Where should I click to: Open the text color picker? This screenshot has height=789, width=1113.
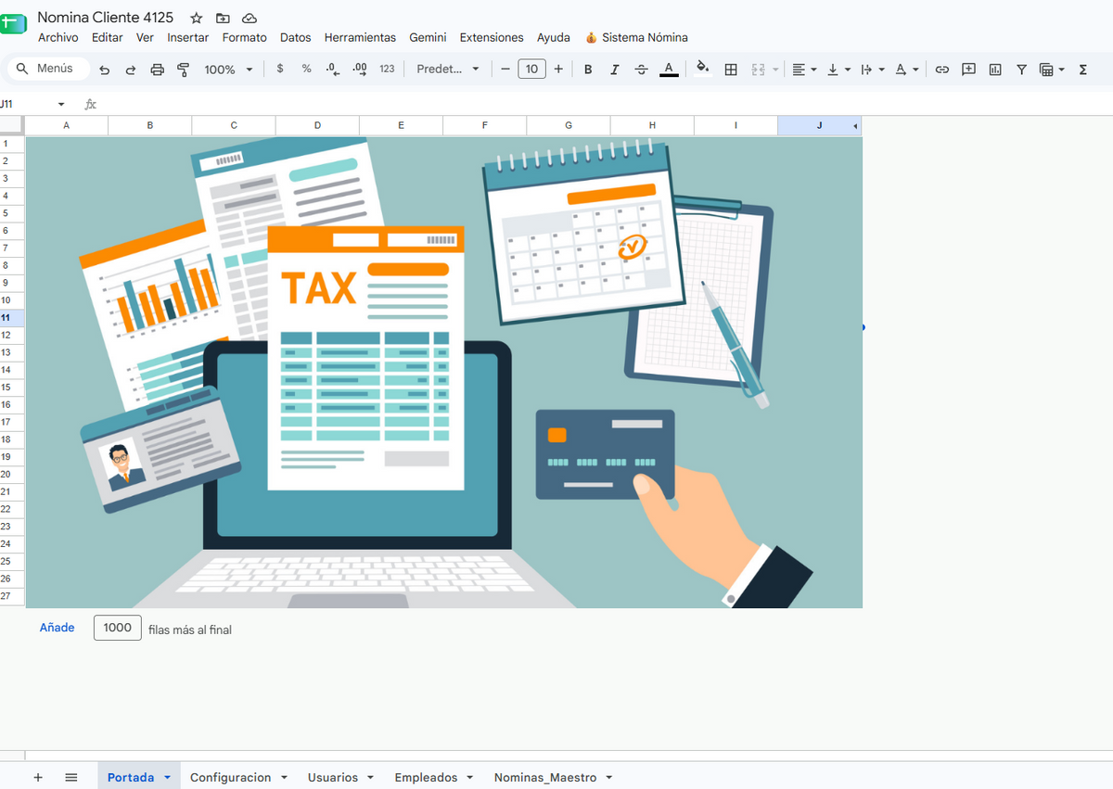coord(669,70)
